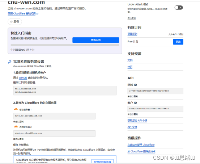
Task: Copy the matt.ns.cloudflare.com nameserver field
Action: (x=54, y=116)
